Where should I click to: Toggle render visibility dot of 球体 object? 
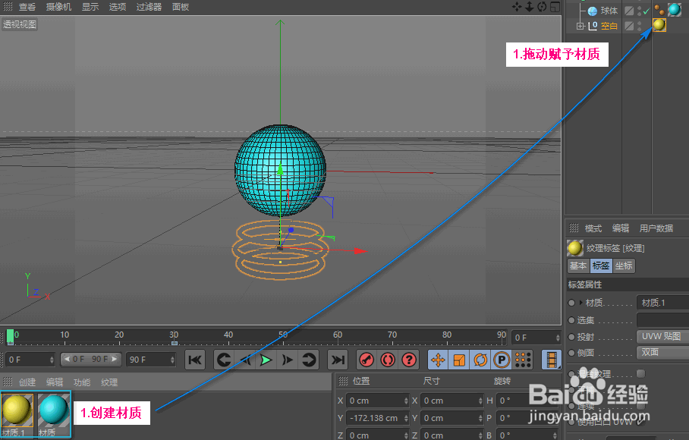click(x=638, y=14)
